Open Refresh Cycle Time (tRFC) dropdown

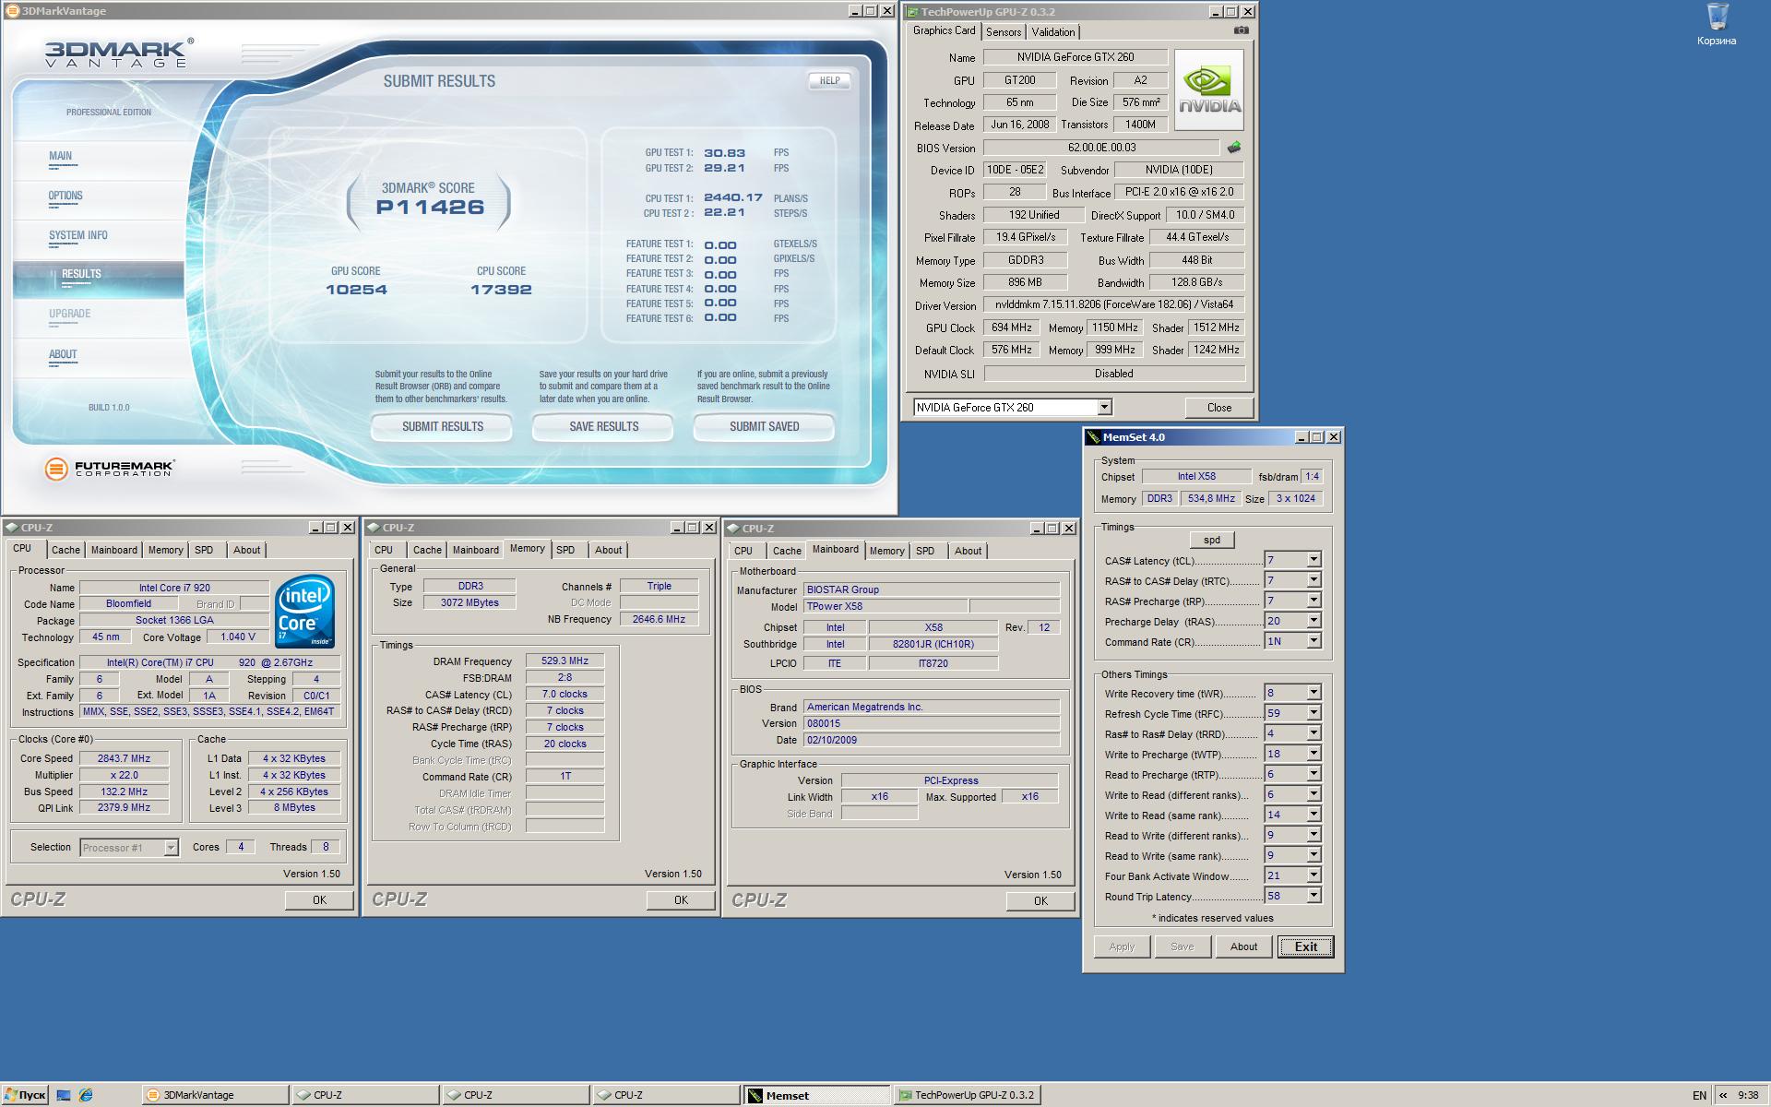[x=1313, y=713]
